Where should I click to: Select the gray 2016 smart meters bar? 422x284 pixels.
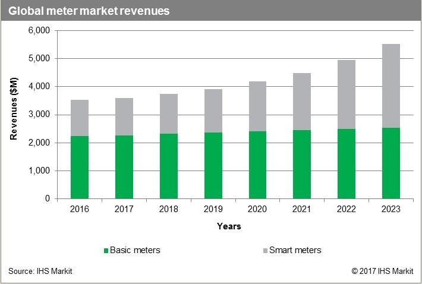tap(80, 118)
